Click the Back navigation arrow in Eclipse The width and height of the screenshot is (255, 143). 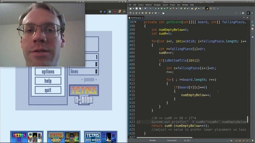[x=150, y=13]
